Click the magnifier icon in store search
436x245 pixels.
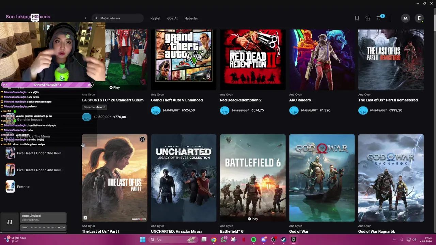click(96, 18)
